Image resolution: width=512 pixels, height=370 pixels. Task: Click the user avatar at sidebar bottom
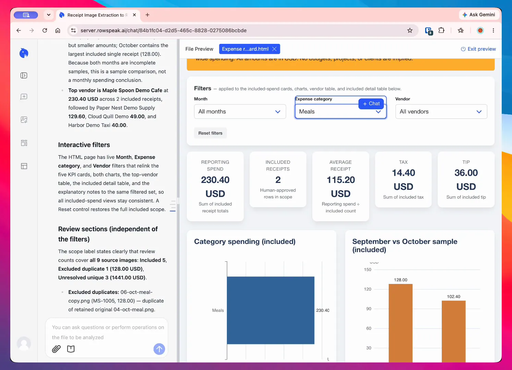24,343
